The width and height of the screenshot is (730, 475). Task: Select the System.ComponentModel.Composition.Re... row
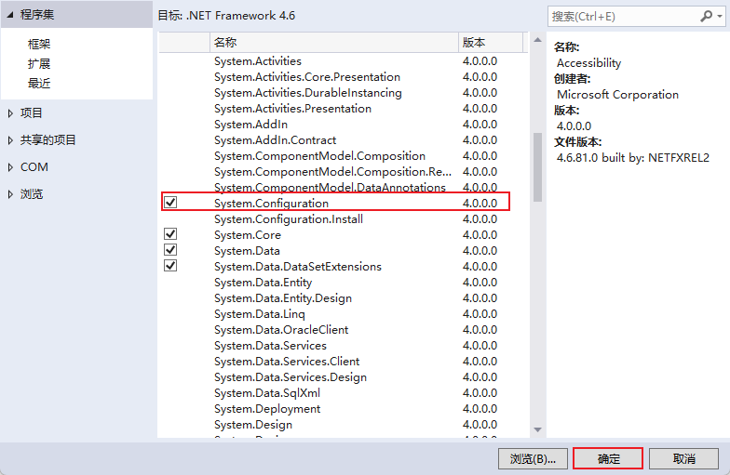pos(343,171)
